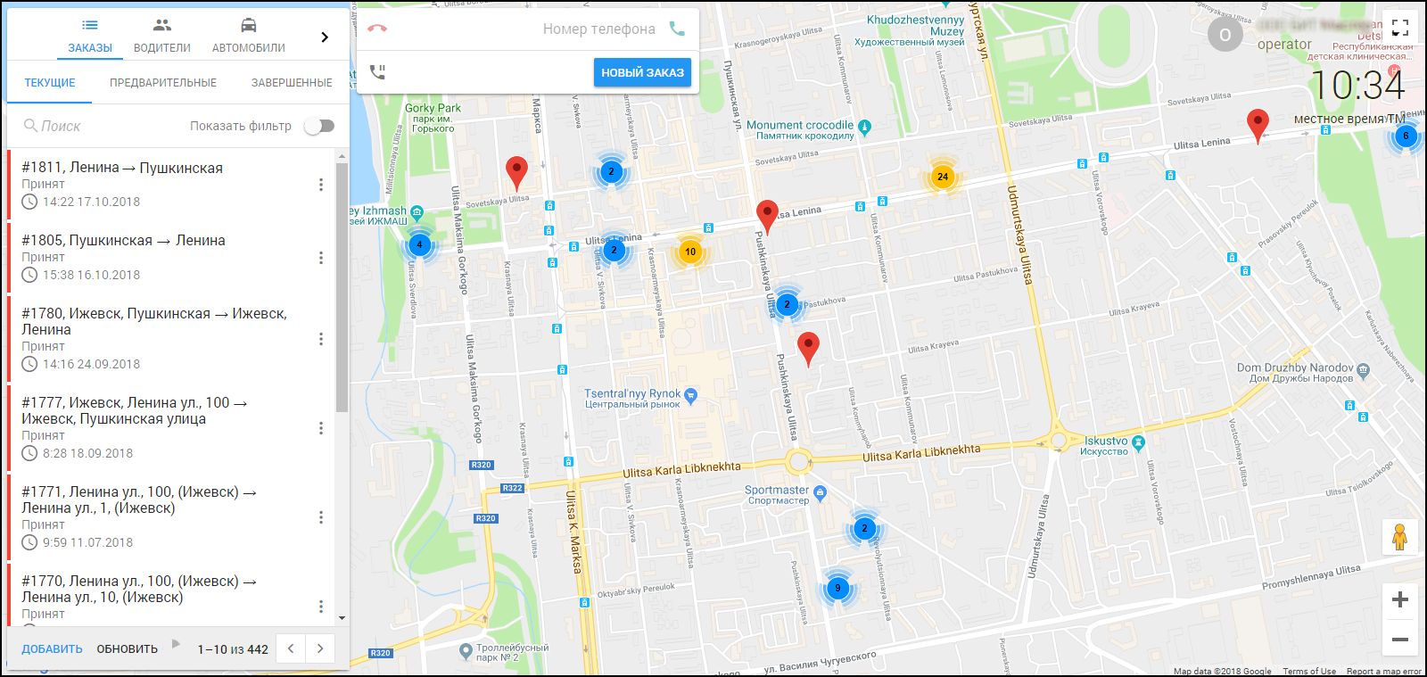Click the green phone dial icon
Viewport: 1427px width, 677px height.
(677, 29)
